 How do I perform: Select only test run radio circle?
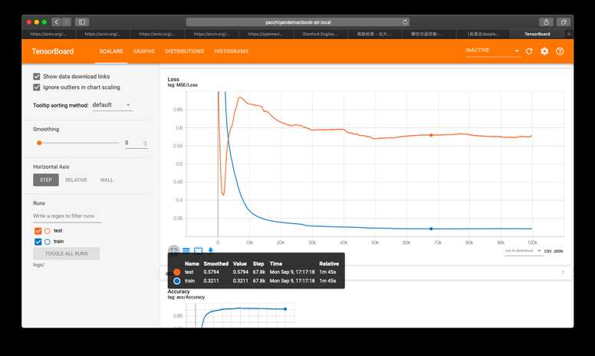(47, 231)
